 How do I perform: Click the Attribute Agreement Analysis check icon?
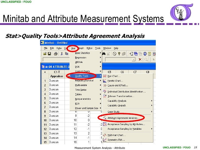[x=105, y=118]
